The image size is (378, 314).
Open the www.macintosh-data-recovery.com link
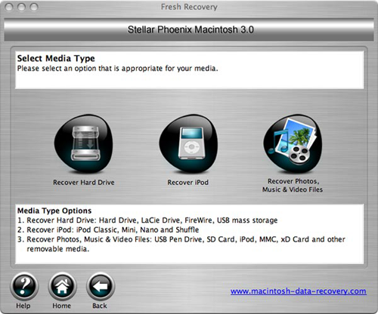click(x=299, y=291)
